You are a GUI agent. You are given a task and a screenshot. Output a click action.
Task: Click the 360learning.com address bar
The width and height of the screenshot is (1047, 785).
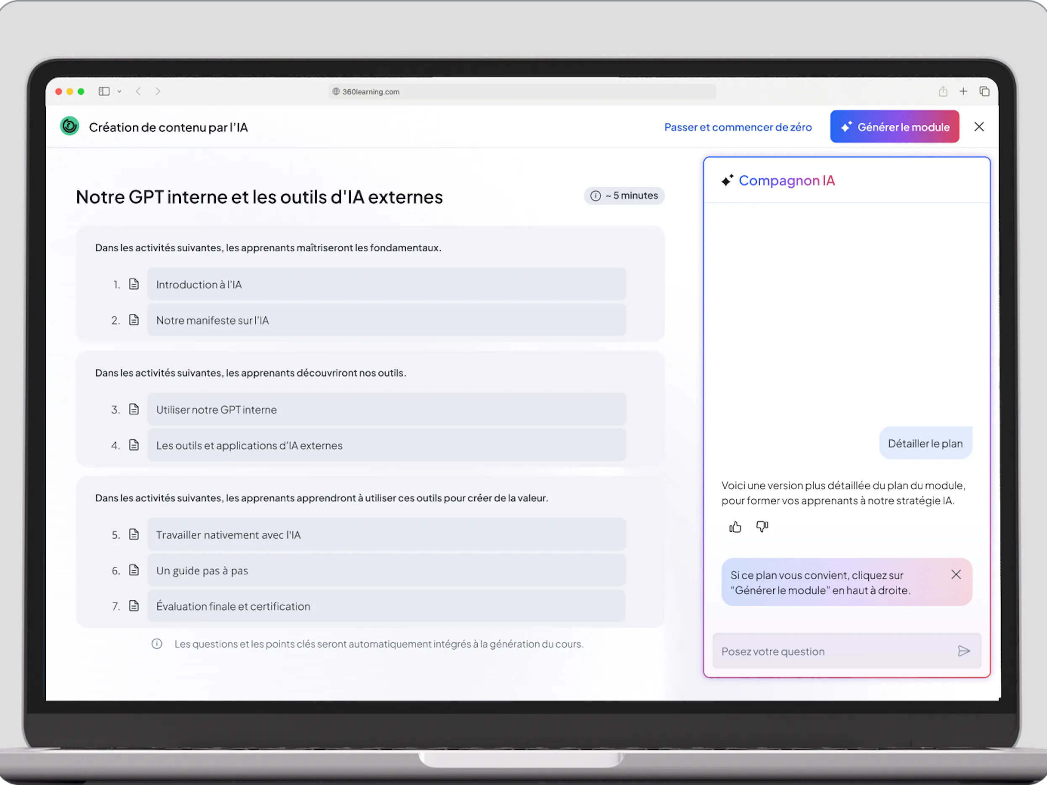(522, 92)
